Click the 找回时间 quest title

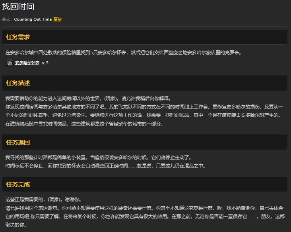click(x=18, y=6)
